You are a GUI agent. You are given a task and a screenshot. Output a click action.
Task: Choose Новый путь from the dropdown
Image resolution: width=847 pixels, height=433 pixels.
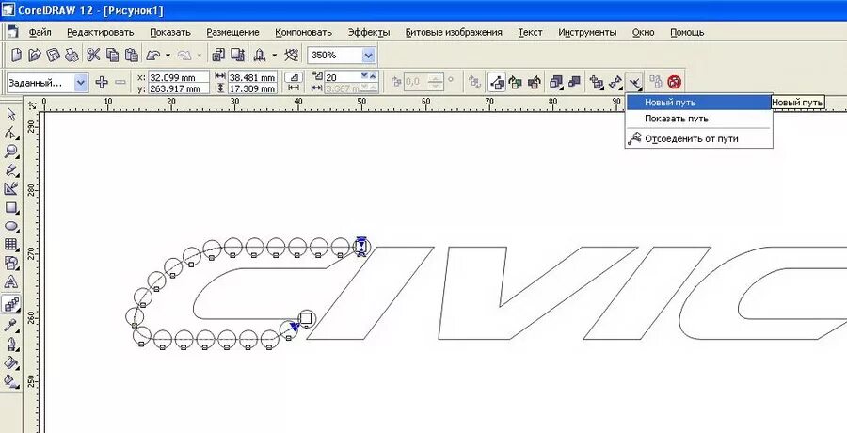699,103
